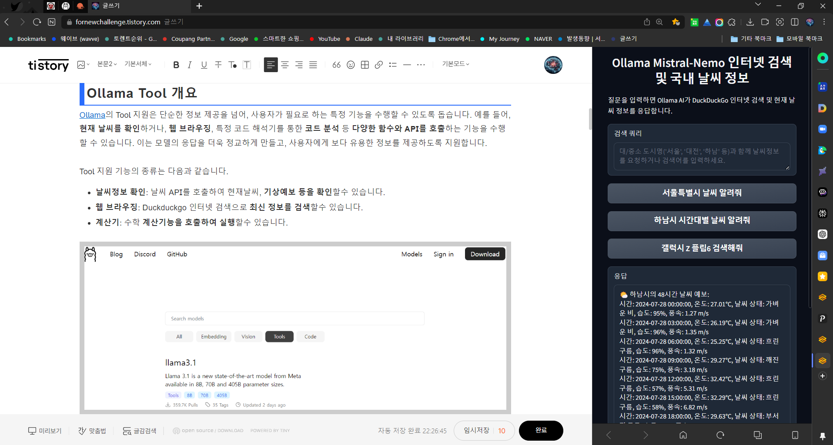Screen dimensions: 833x445
Task: Expand the 기본모드 editor mode dropdown
Action: point(455,64)
